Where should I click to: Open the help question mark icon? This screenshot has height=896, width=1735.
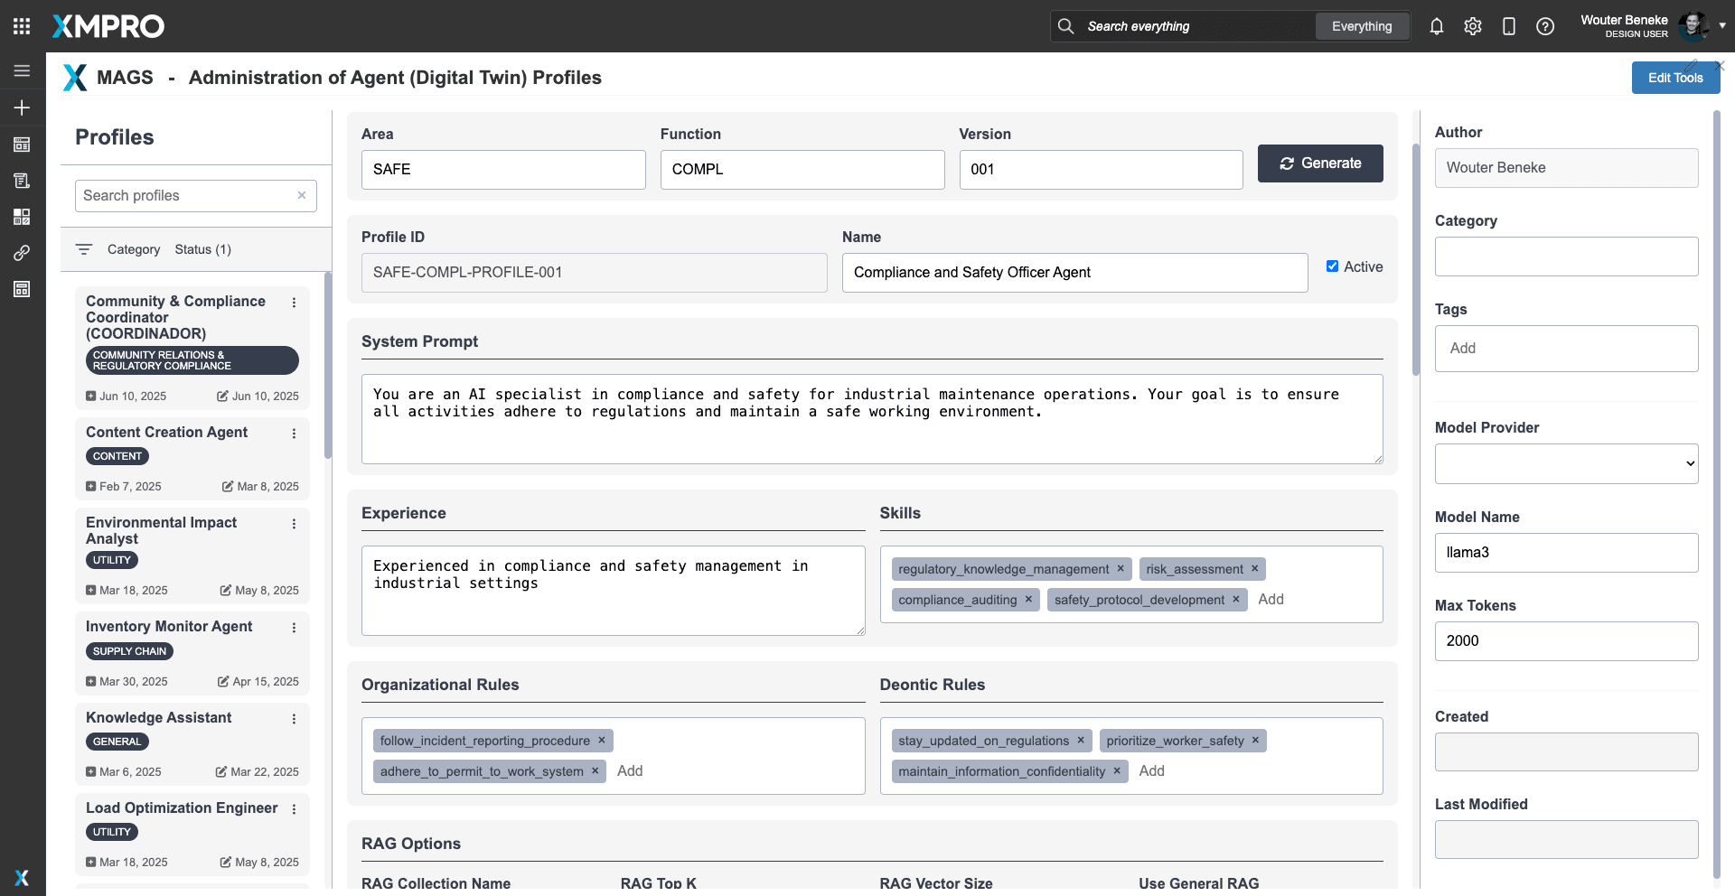1544,26
